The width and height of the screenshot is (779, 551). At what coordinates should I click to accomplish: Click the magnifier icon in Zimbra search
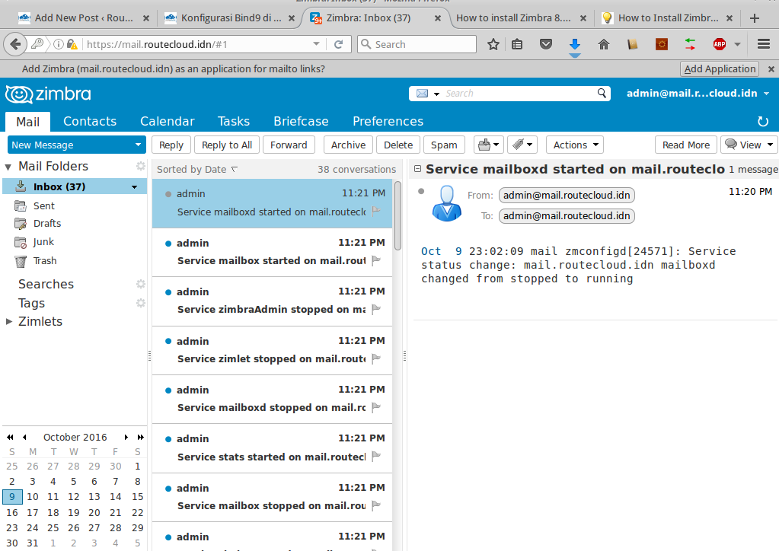602,93
